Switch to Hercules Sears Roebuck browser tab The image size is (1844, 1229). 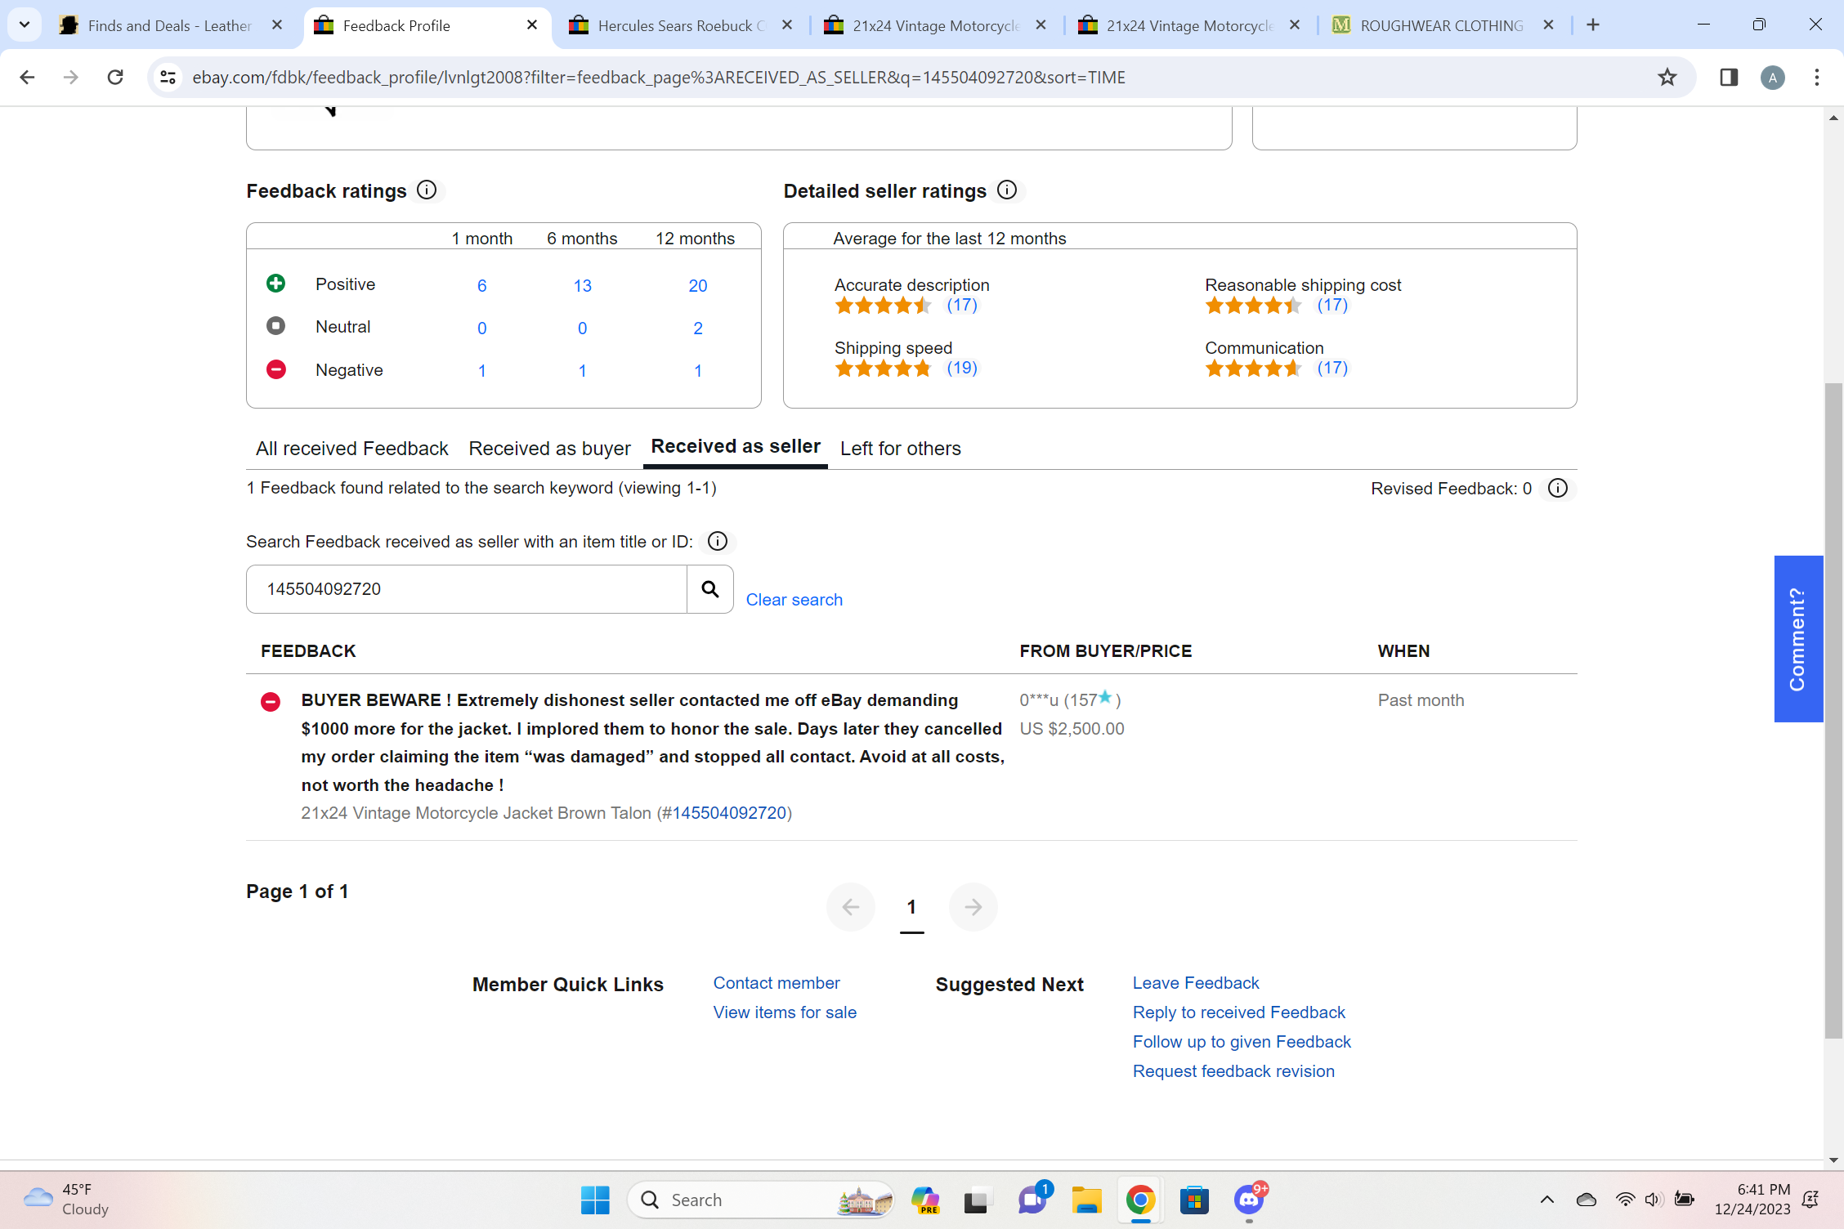point(680,25)
